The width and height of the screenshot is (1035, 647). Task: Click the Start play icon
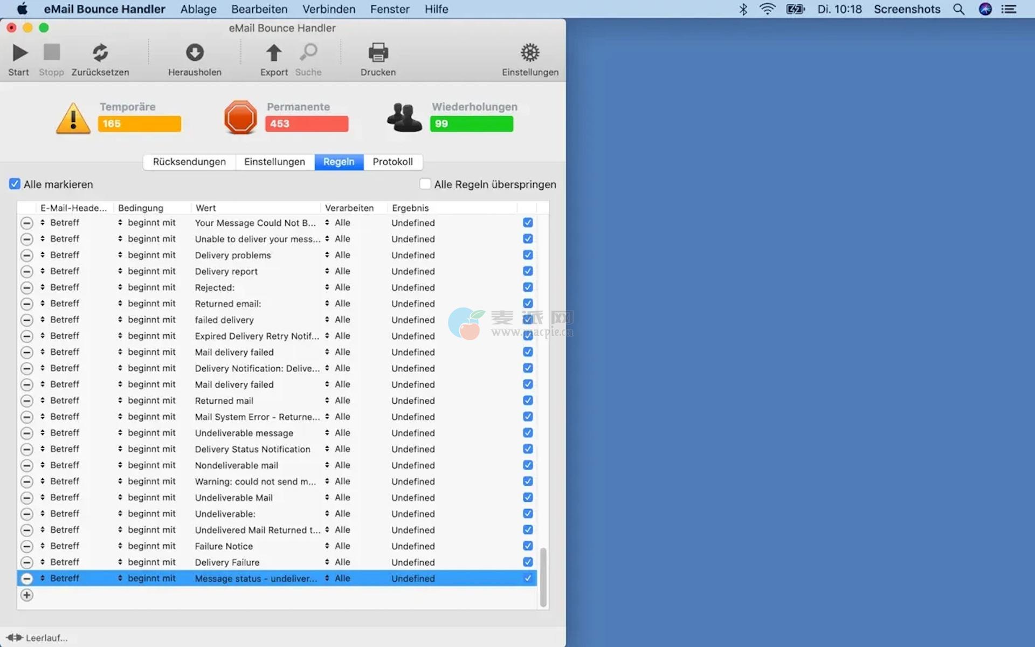coord(19,53)
